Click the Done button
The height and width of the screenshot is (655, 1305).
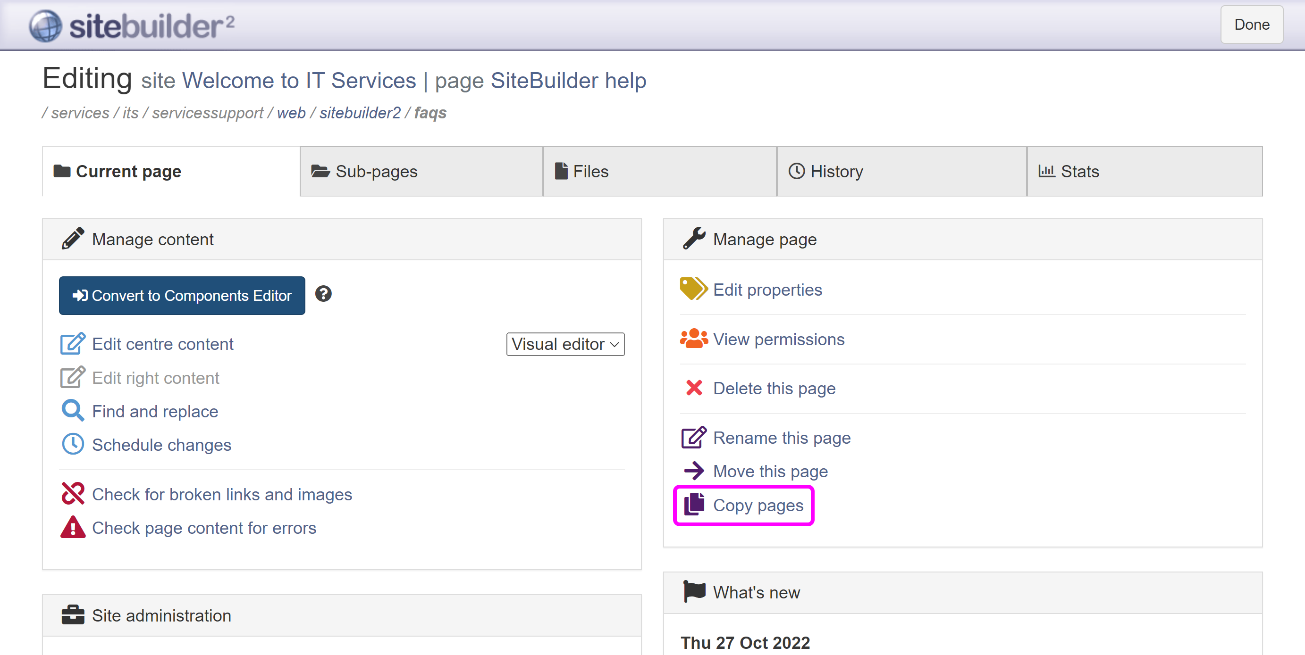(x=1251, y=25)
